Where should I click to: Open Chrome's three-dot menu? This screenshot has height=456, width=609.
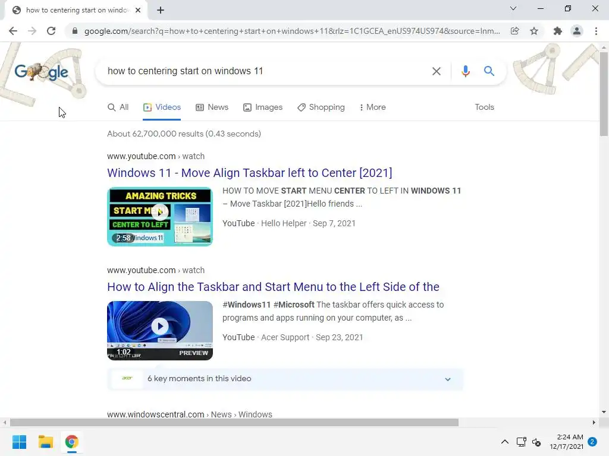pos(596,31)
